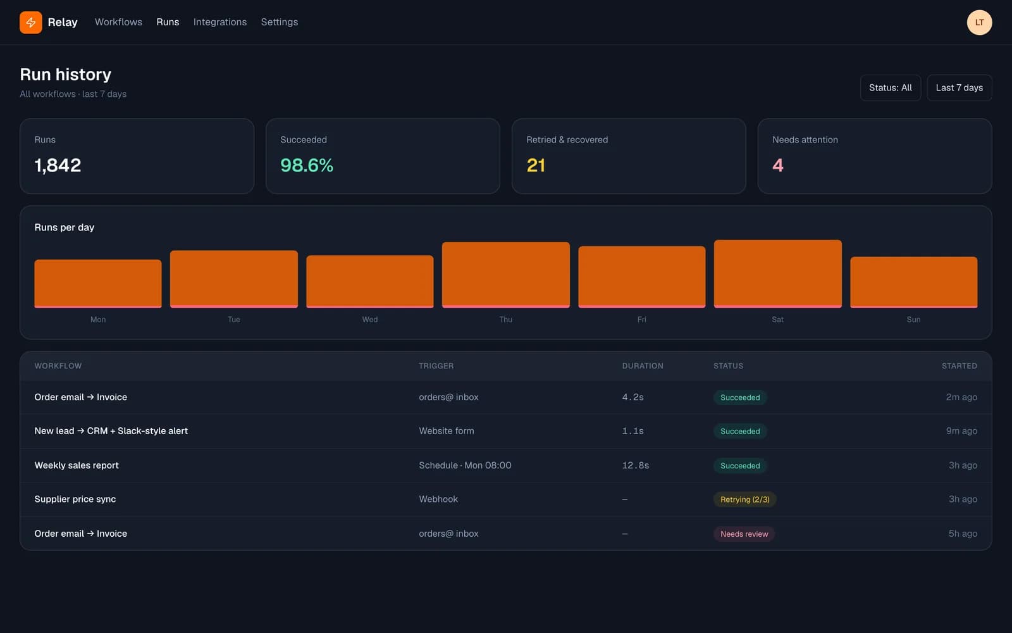Sort by the TRIGGER column header
1012x633 pixels.
[436, 366]
